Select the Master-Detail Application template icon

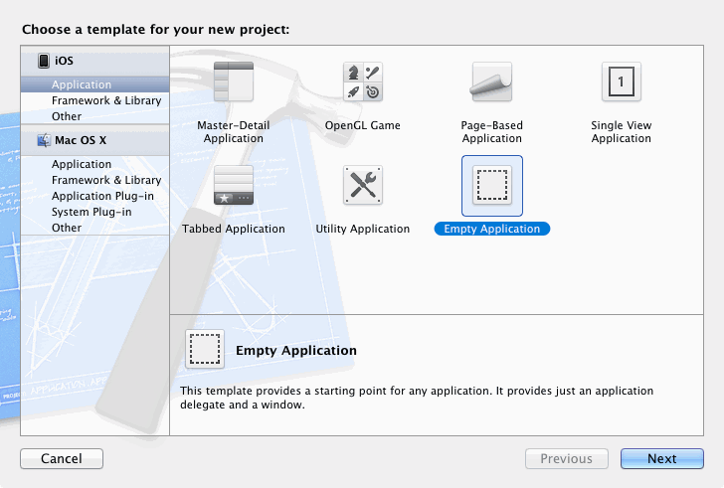point(234,81)
